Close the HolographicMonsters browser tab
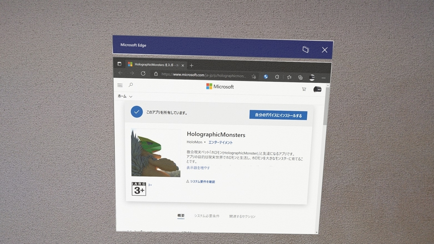The image size is (434, 244). click(183, 65)
